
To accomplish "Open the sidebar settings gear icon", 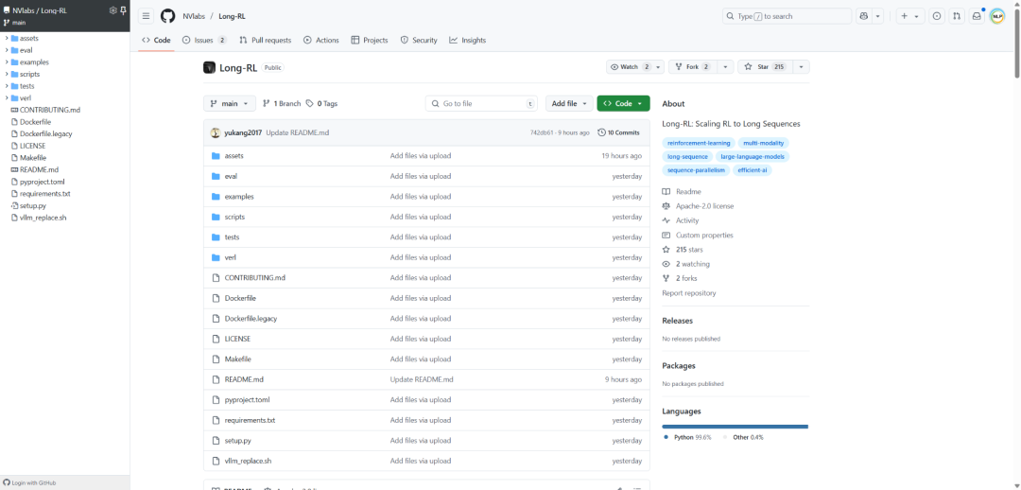I will [112, 10].
